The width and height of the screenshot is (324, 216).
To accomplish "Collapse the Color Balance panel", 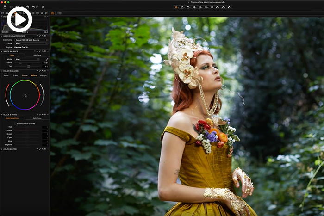I will pyautogui.click(x=2, y=71).
